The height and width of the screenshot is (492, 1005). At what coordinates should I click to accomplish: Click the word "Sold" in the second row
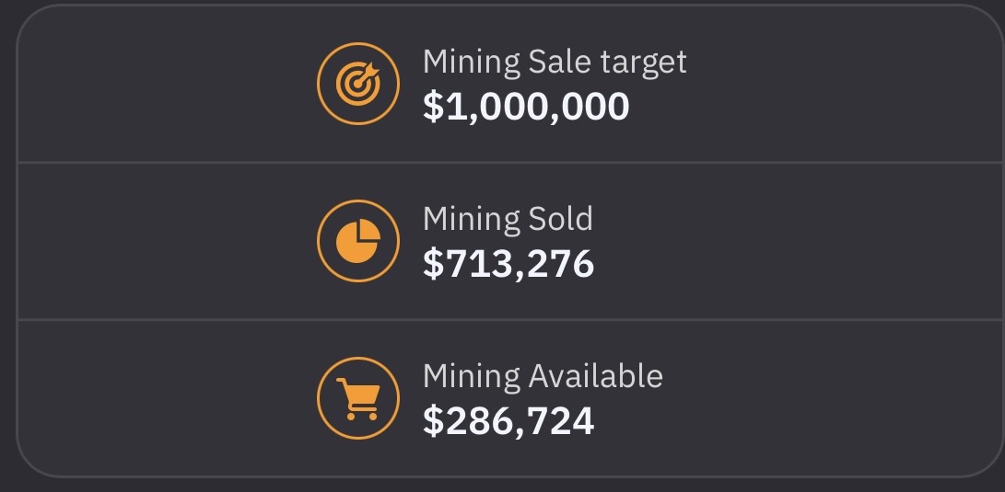[561, 219]
